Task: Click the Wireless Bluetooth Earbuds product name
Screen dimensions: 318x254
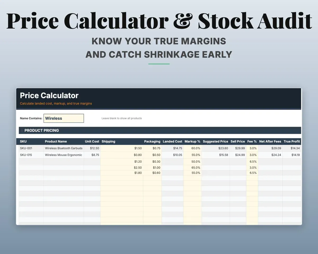Action: [x=64, y=148]
